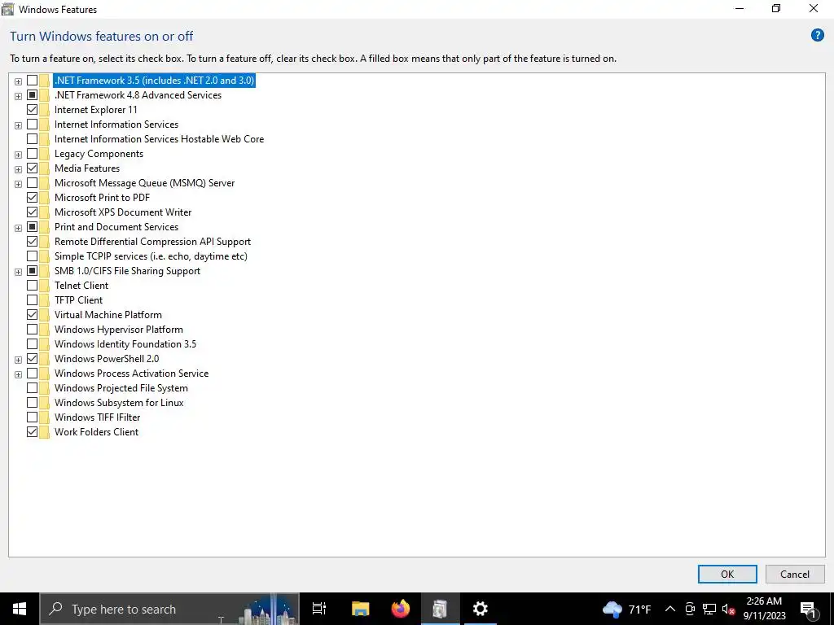Enable Windows Identity Foundation 3.5
834x625 pixels.
tap(32, 344)
